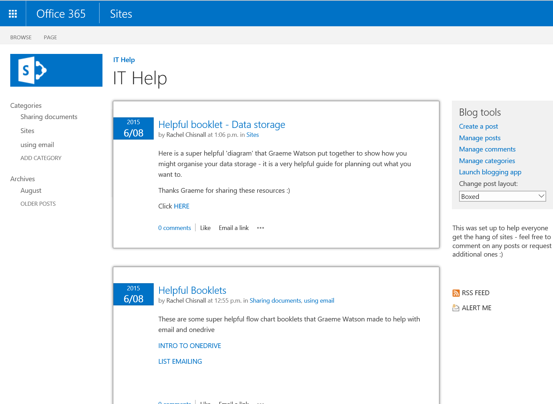Open the Manage comments link
The image size is (553, 404).
point(487,149)
